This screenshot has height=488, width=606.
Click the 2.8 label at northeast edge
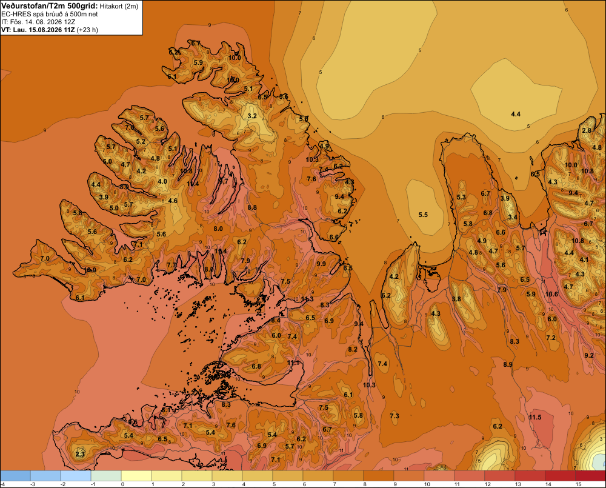(587, 130)
